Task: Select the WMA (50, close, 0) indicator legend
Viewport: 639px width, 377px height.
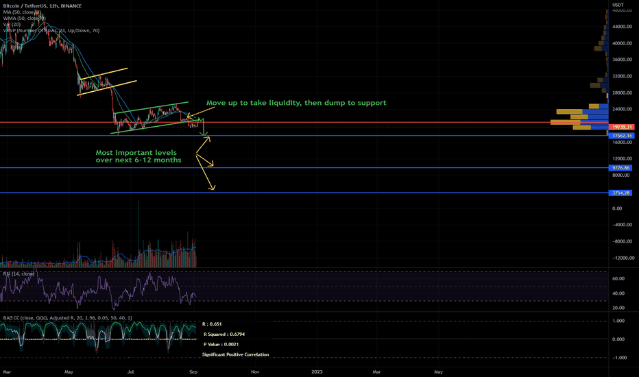Action: 24,19
